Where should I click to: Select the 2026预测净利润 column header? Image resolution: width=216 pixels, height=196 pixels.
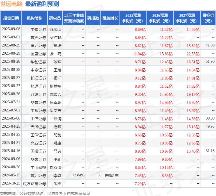click(160, 18)
